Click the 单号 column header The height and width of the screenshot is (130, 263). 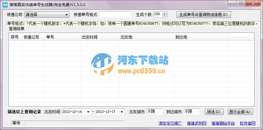(62, 37)
